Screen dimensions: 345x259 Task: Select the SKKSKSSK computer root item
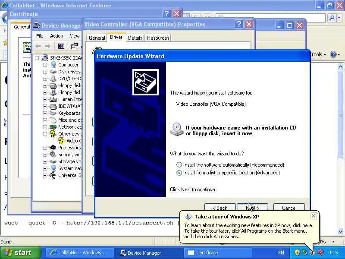click(66, 58)
